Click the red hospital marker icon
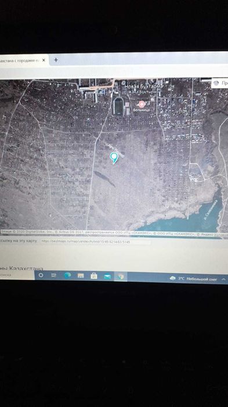This screenshot has height=407, width=228. (142, 104)
